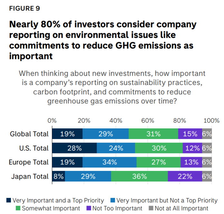Click the 8% navy segment in Japan Total
Screen dimensions: 224x214
(58, 176)
